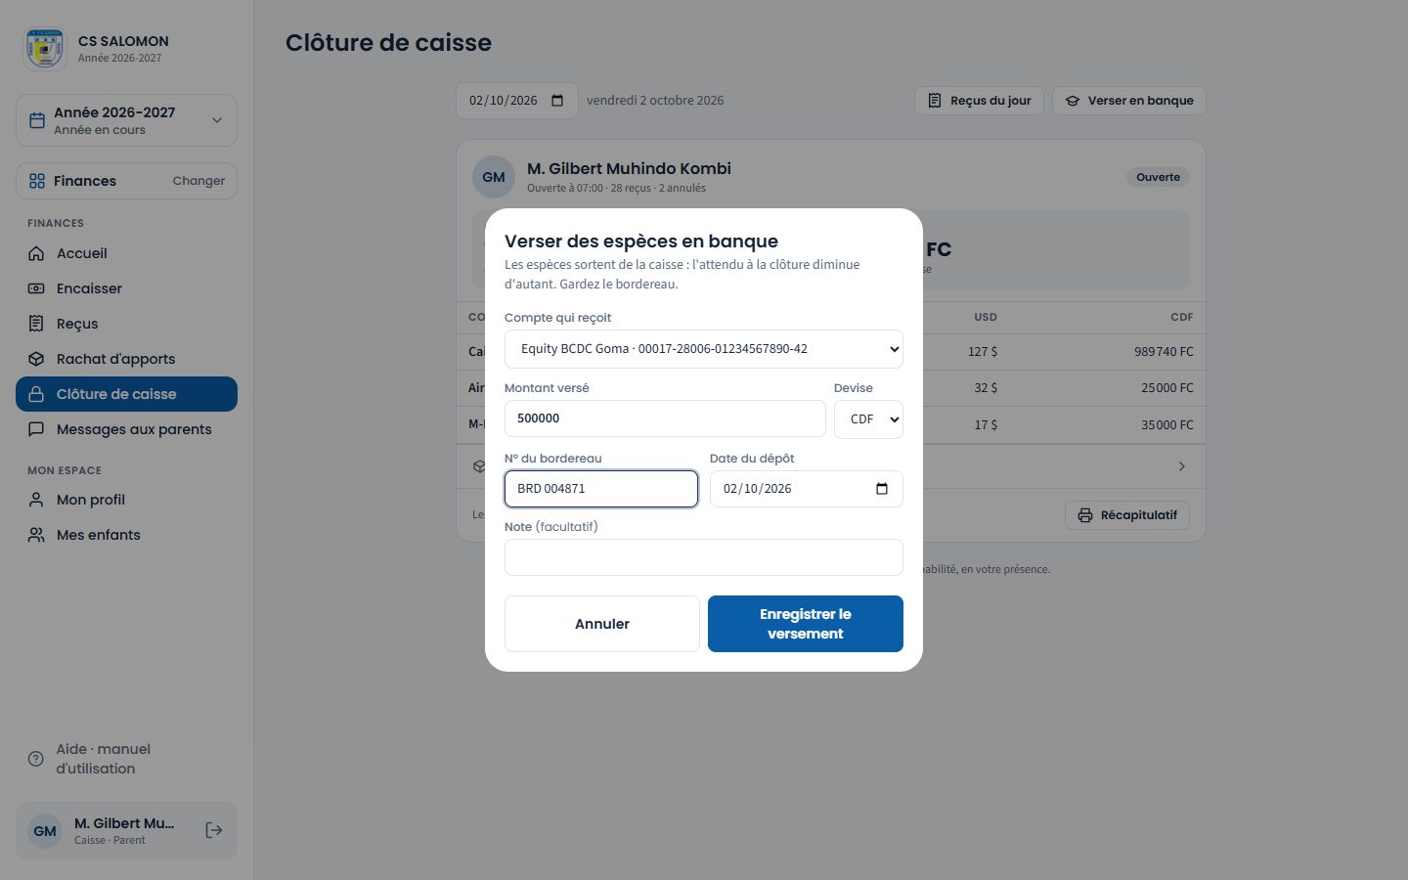Open the Aide manuel d'utilisation help icon
The width and height of the screenshot is (1408, 880).
[36, 759]
